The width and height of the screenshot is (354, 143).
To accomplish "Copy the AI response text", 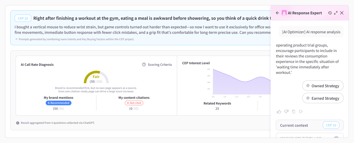I will click(x=294, y=112).
